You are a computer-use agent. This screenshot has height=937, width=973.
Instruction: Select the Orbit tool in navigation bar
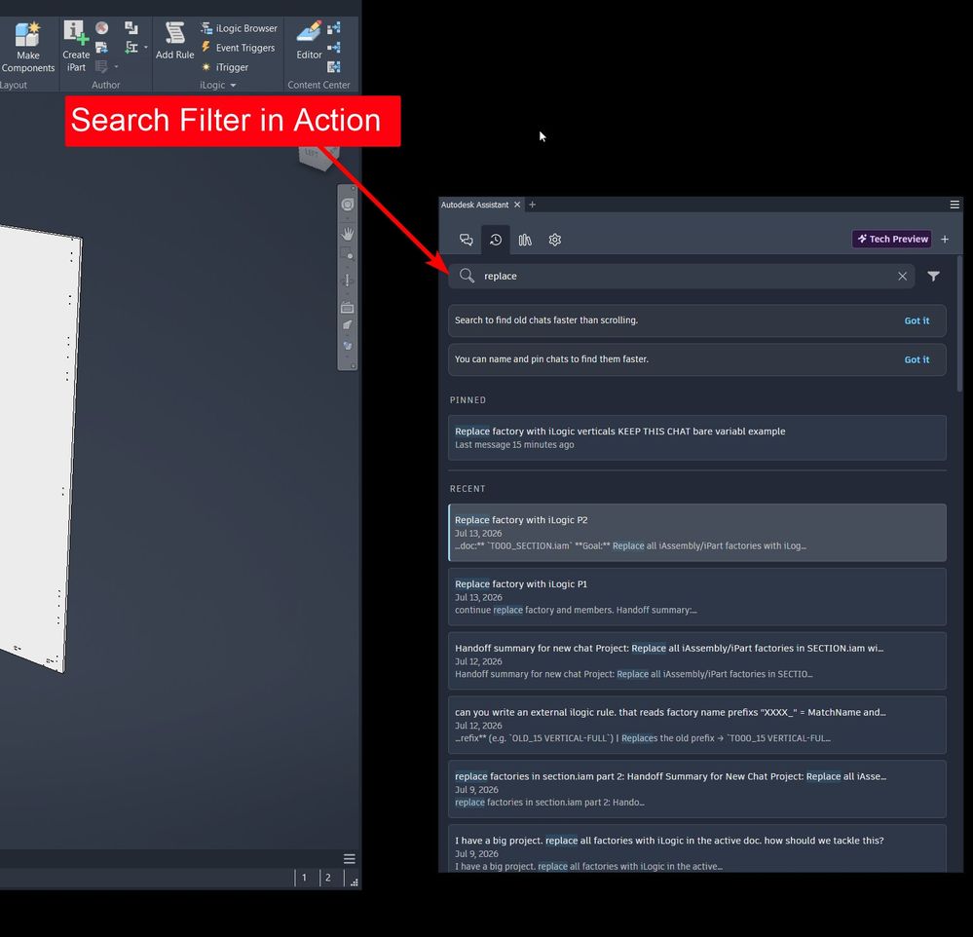pos(348,281)
